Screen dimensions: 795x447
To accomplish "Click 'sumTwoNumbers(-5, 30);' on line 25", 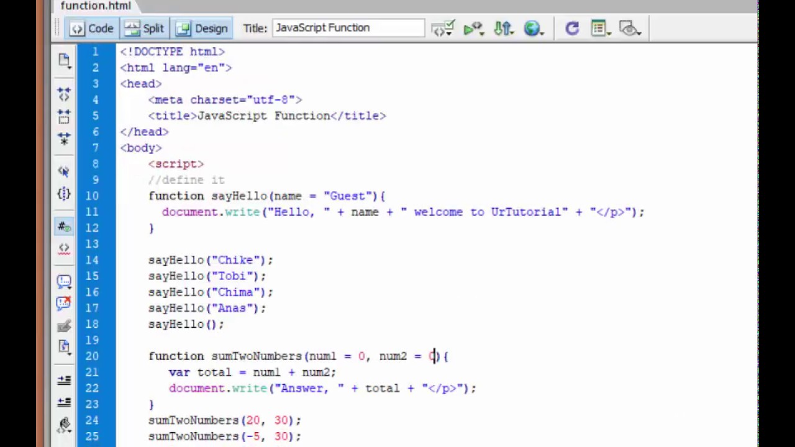I will click(x=225, y=436).
